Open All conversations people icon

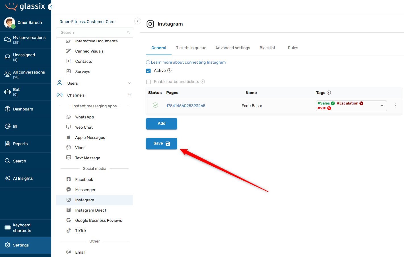[7, 74]
